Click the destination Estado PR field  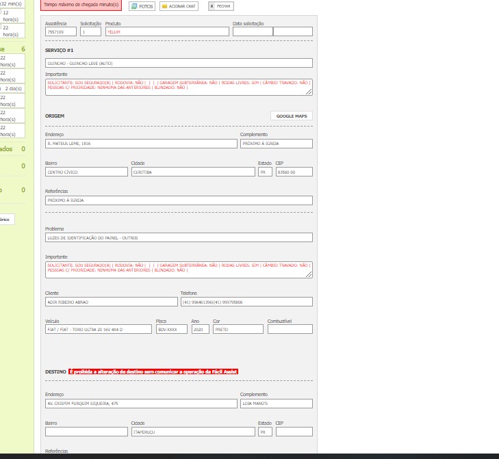265,432
